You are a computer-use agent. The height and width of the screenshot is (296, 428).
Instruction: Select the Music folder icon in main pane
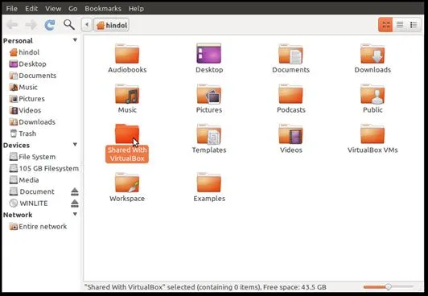[x=127, y=94]
